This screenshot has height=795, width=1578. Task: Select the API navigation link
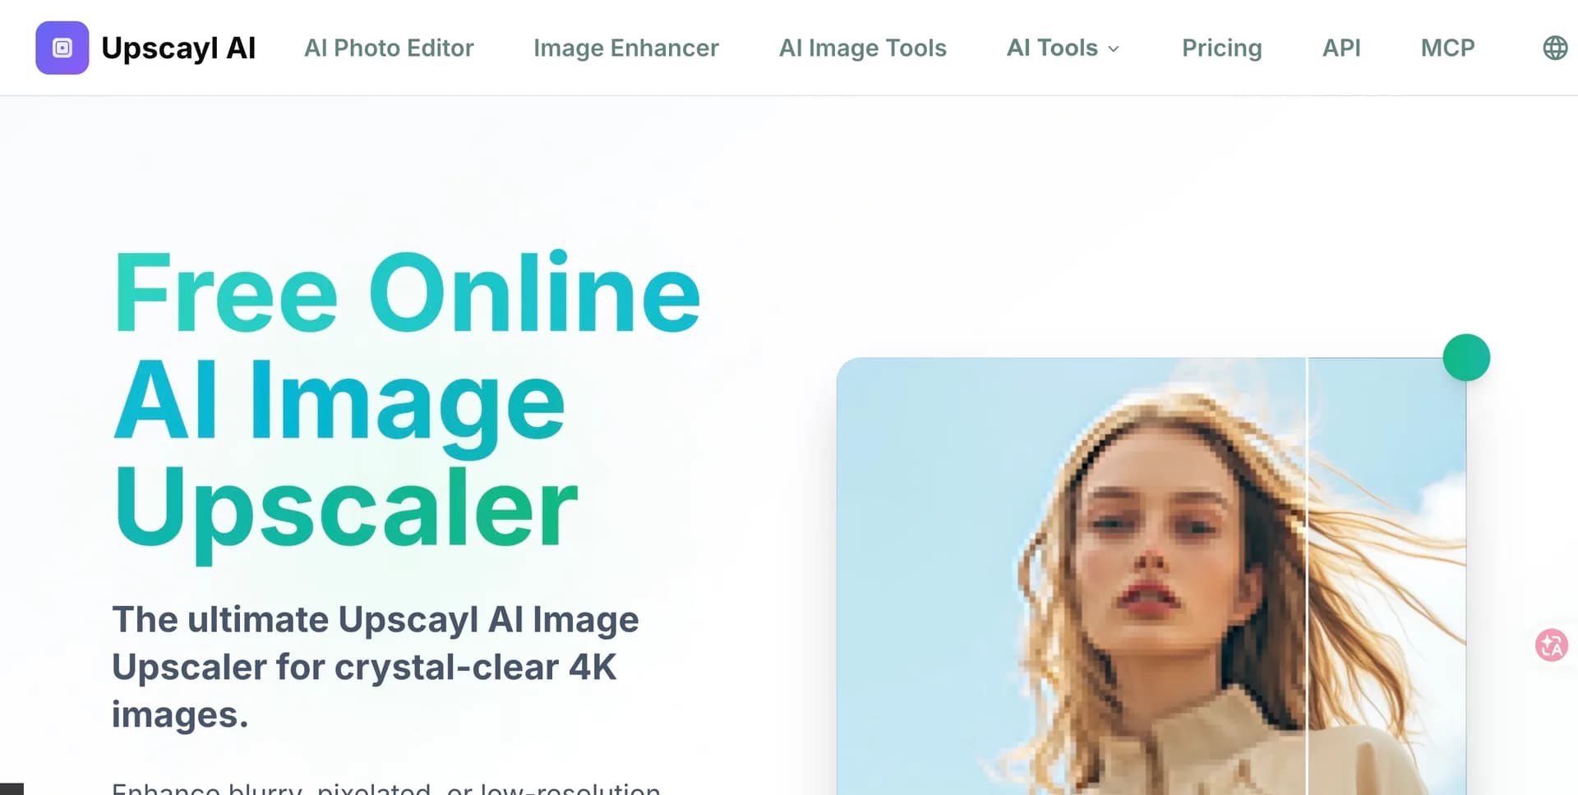tap(1341, 48)
